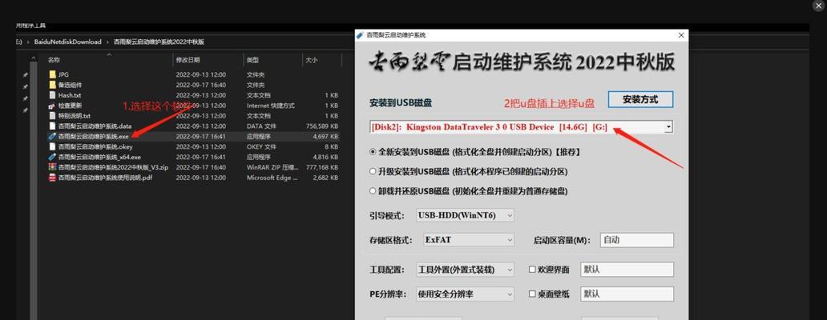Enable the 桌面壁纸 checkbox
Screen dimensions: 827x320
pos(532,294)
